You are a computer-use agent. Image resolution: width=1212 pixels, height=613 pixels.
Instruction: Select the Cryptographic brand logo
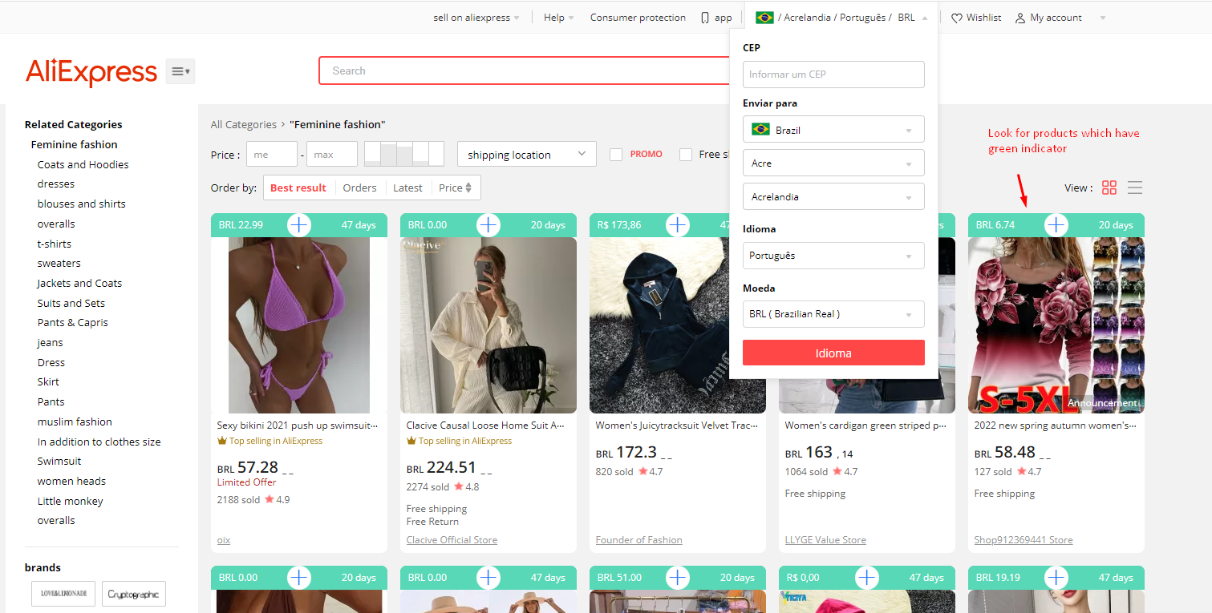[x=134, y=594]
